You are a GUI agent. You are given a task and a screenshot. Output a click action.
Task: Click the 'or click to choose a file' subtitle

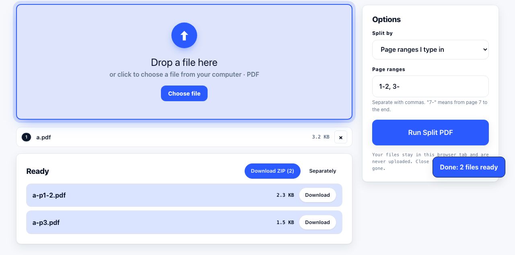coord(184,75)
